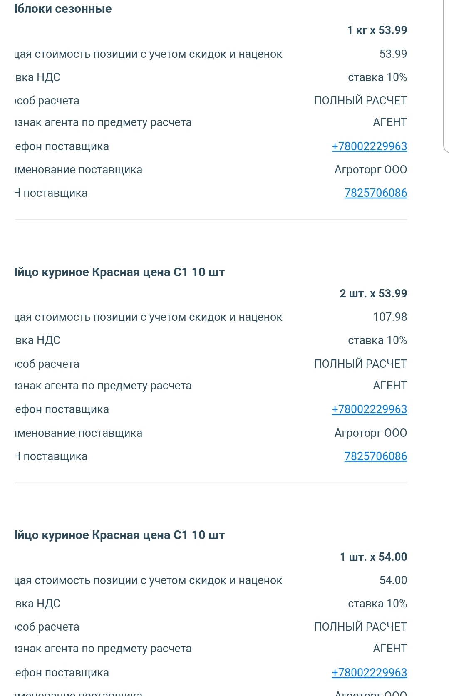Click the 107.98 total cost value
The image size is (449, 696).
390,317
